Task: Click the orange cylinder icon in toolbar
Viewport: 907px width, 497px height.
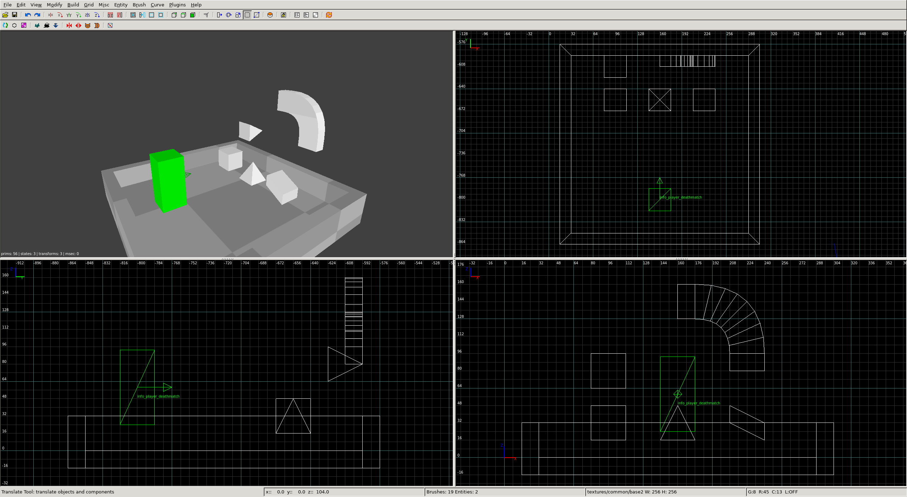Action: pos(270,15)
